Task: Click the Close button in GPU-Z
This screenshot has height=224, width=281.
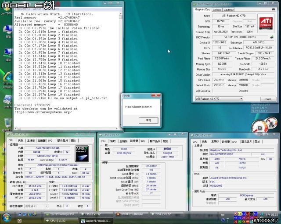Action: (x=268, y=99)
